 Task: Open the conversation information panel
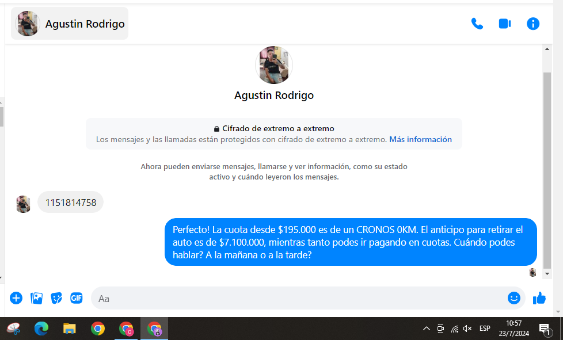533,24
